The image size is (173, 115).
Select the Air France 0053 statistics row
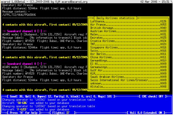tap(128, 25)
